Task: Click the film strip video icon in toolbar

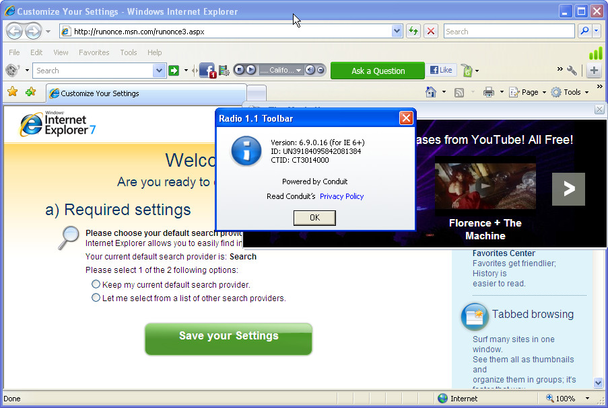Action: pyautogui.click(x=224, y=71)
